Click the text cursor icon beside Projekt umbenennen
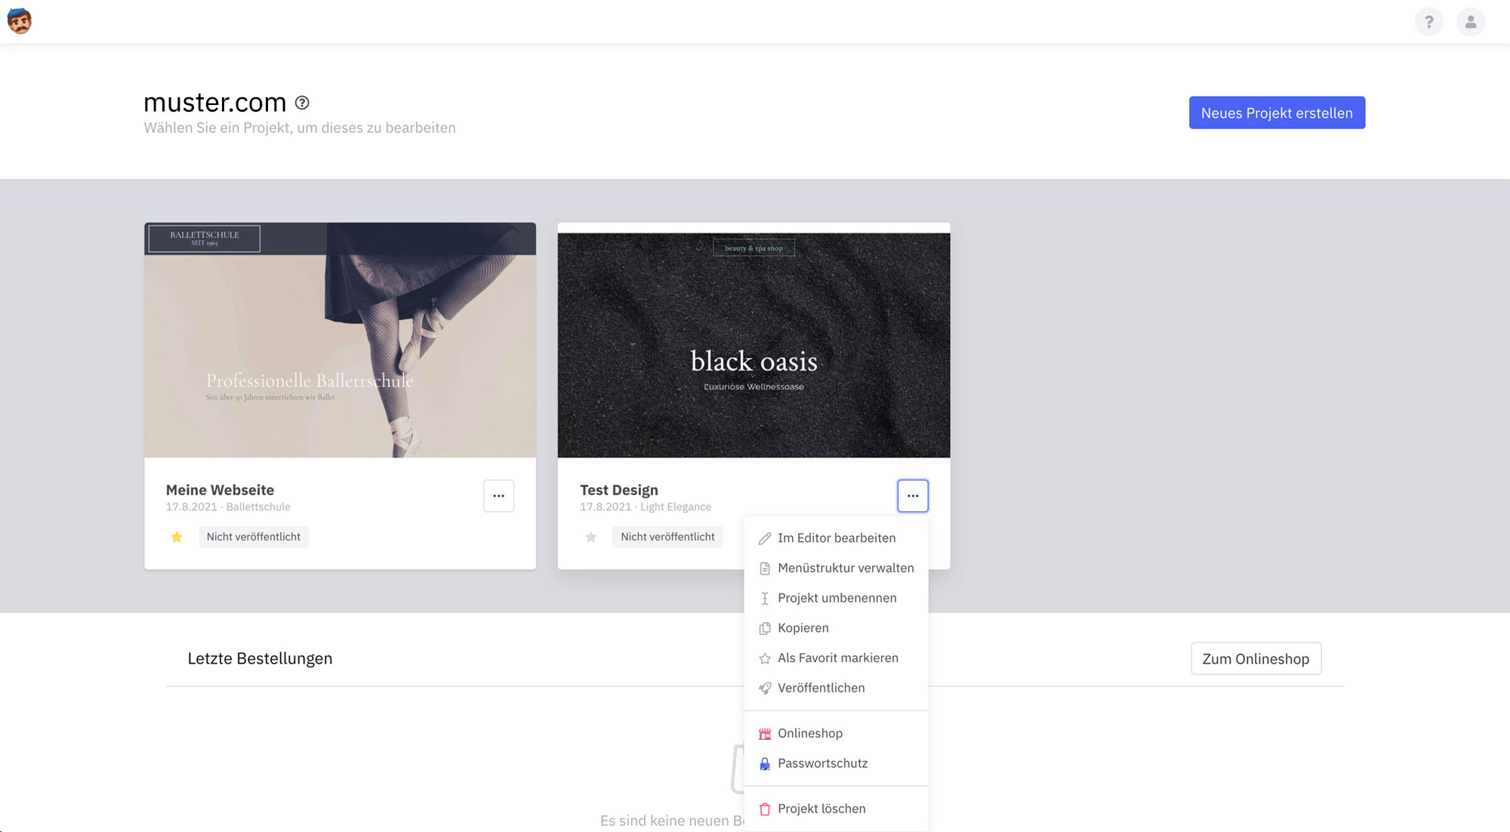Viewport: 1510px width, 832px height. tap(765, 599)
